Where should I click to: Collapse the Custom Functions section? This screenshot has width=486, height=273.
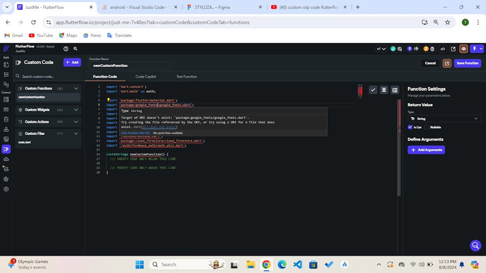coord(76,88)
